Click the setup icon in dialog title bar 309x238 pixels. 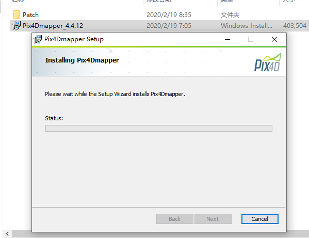38,39
